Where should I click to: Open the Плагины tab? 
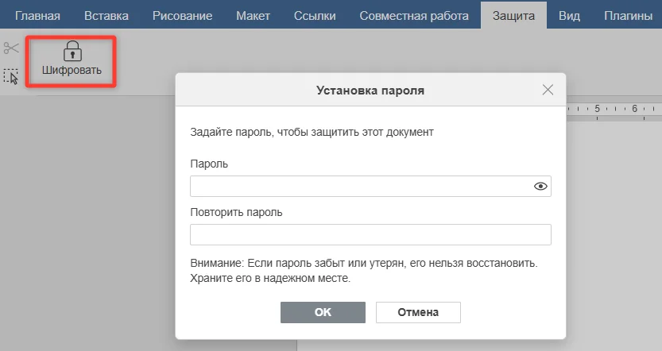(x=628, y=16)
